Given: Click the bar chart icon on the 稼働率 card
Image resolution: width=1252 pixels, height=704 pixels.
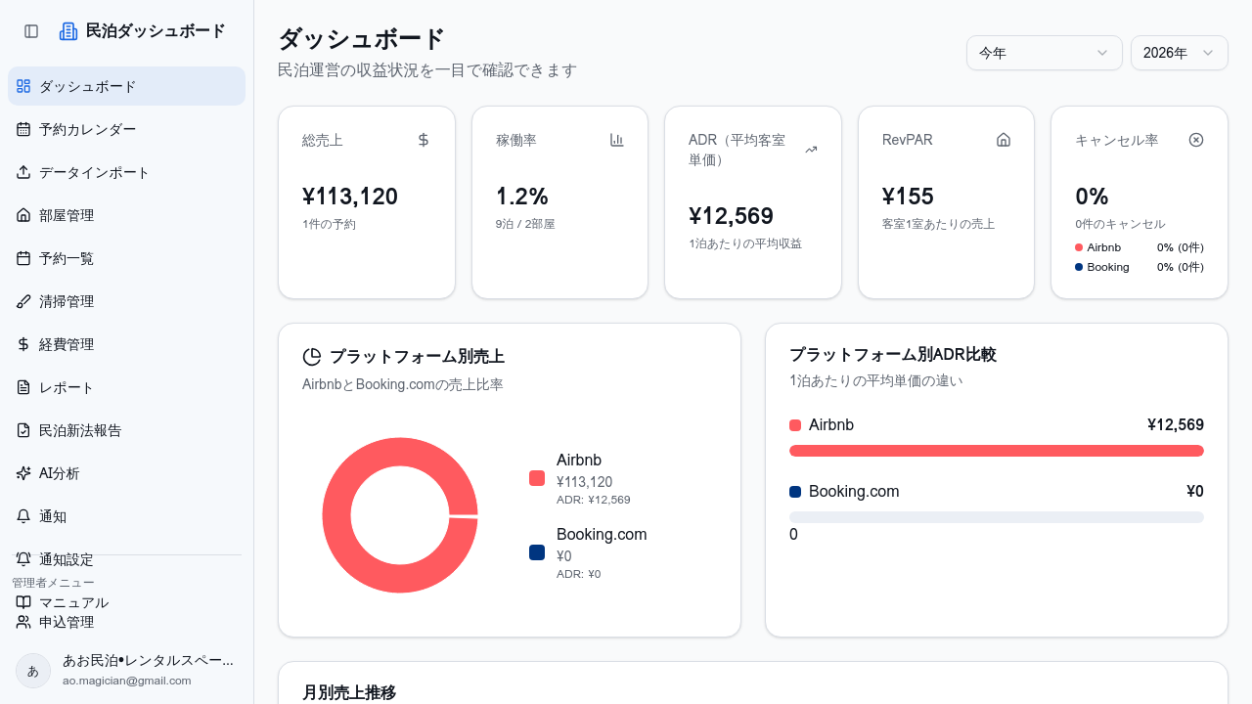Looking at the screenshot, I should click(616, 140).
